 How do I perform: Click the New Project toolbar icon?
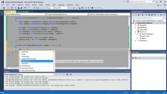coord(12,8)
